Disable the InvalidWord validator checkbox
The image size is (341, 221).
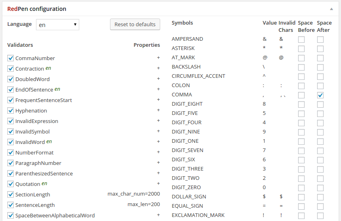coord(11,142)
